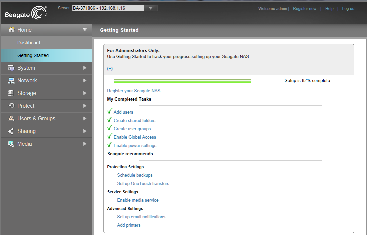
Task: Click the Log out link
Action: [x=349, y=9]
